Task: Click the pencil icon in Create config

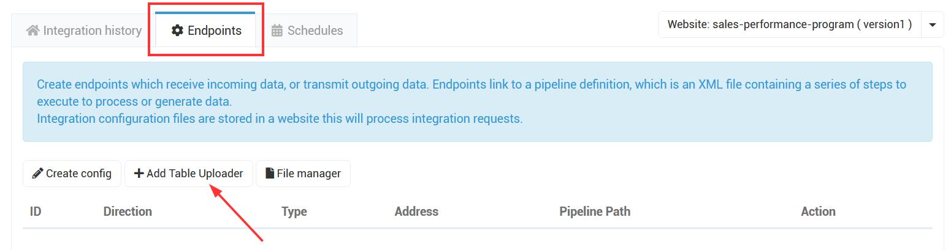Action: coord(37,174)
